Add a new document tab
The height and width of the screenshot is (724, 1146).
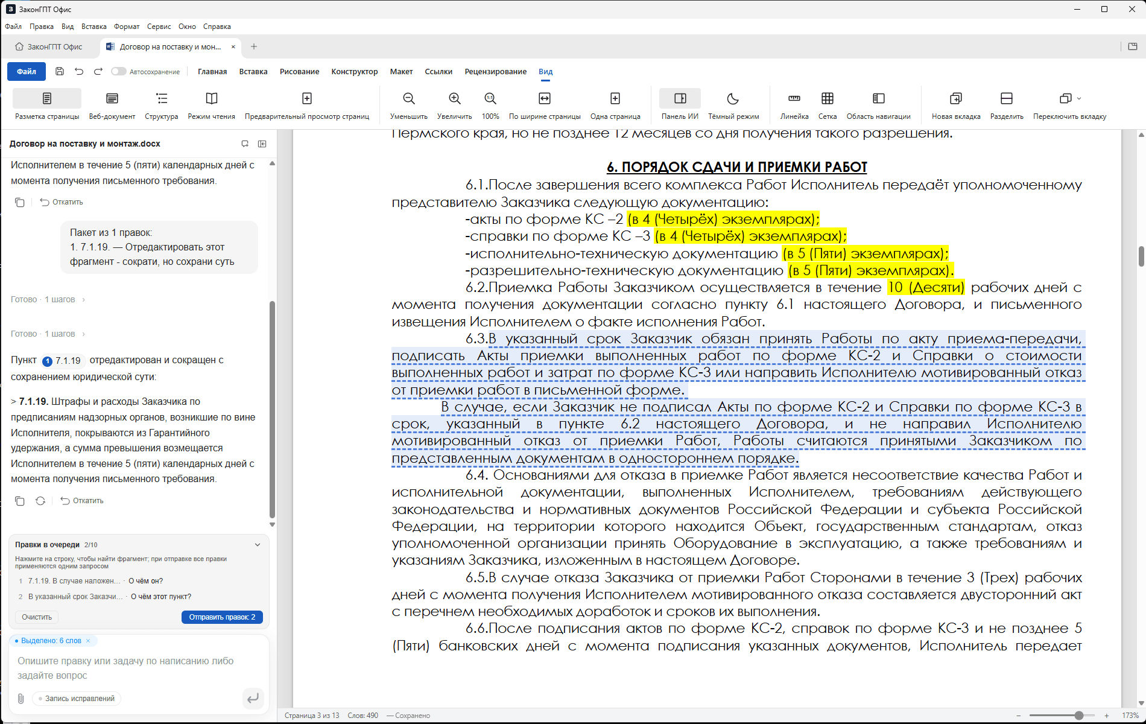pos(254,46)
